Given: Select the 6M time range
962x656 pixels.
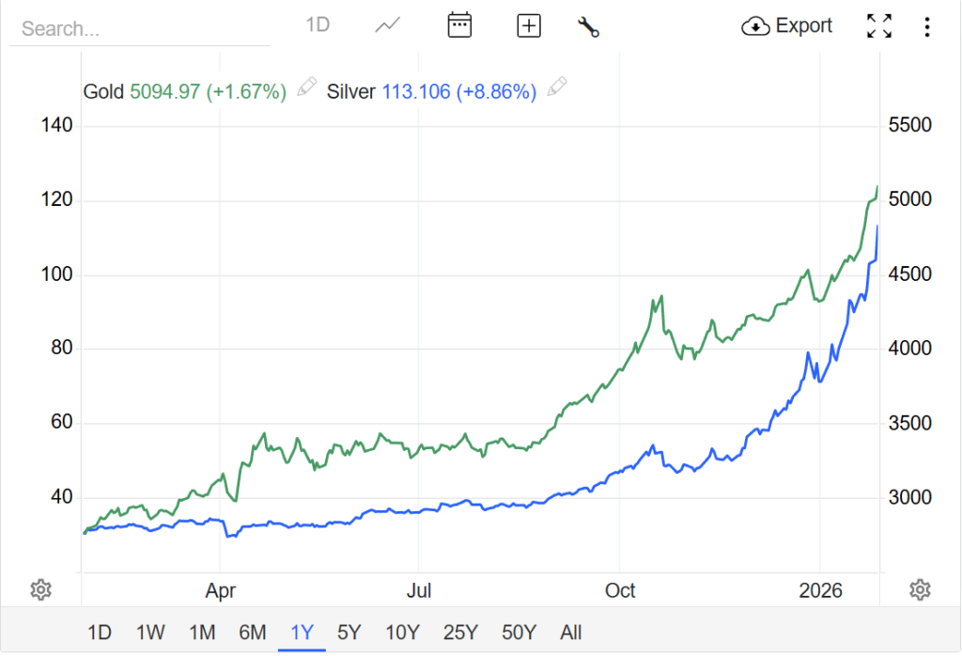Looking at the screenshot, I should coord(252,633).
